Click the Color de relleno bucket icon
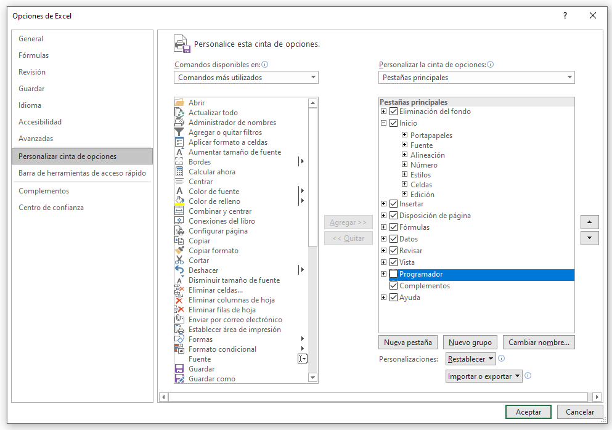Screen dimensions: 612x430 pyautogui.click(x=179, y=201)
